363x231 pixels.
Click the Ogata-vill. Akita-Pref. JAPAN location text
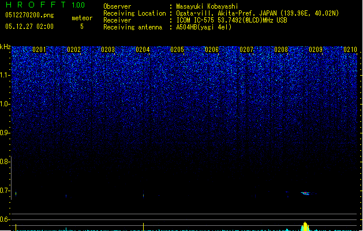[257, 13]
